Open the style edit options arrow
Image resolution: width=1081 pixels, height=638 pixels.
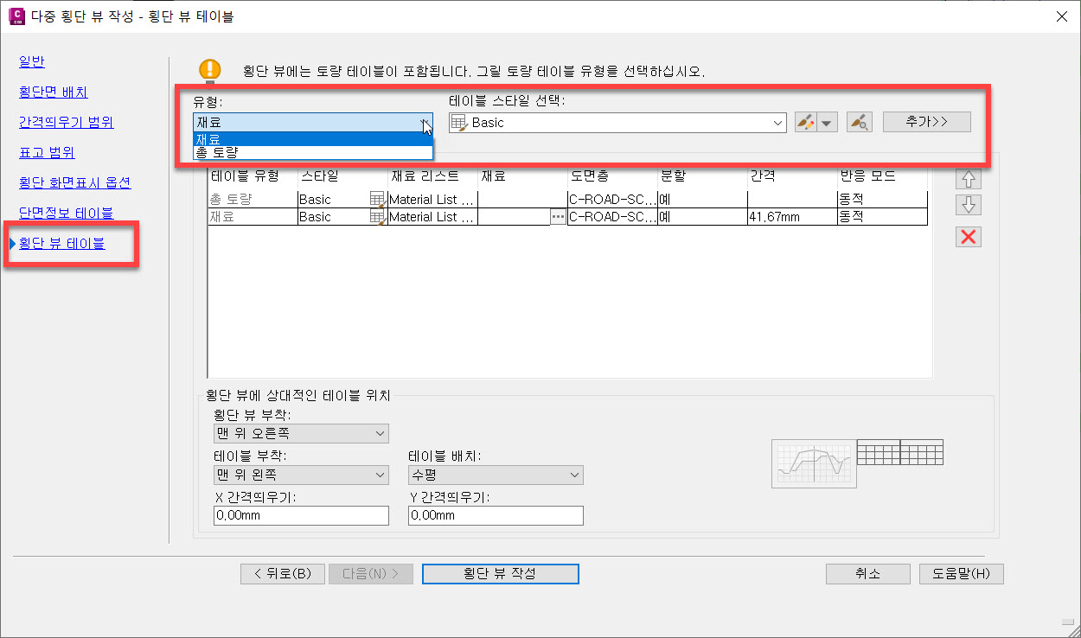(828, 123)
